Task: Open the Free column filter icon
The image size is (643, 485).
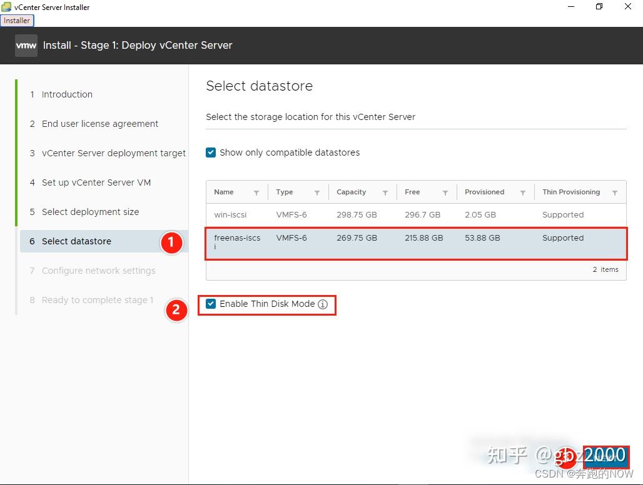Action: (x=445, y=192)
